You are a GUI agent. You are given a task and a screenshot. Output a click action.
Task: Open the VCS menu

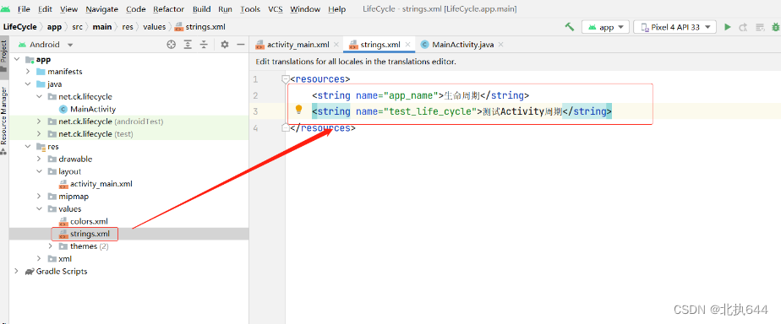[276, 9]
